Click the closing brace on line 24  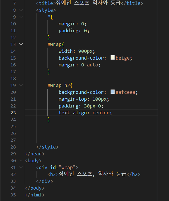[49, 120]
